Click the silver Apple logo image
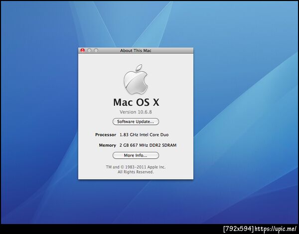Screen dimensions: 299x234 pyautogui.click(x=136, y=79)
